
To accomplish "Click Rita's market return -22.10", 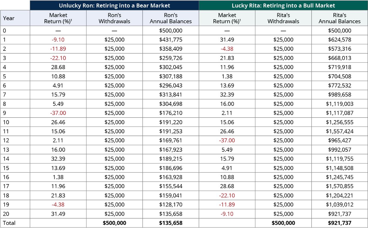I will (x=227, y=196).
